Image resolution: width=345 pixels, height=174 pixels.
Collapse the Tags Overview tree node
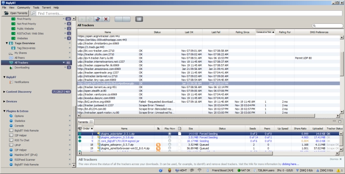tap(7, 43)
